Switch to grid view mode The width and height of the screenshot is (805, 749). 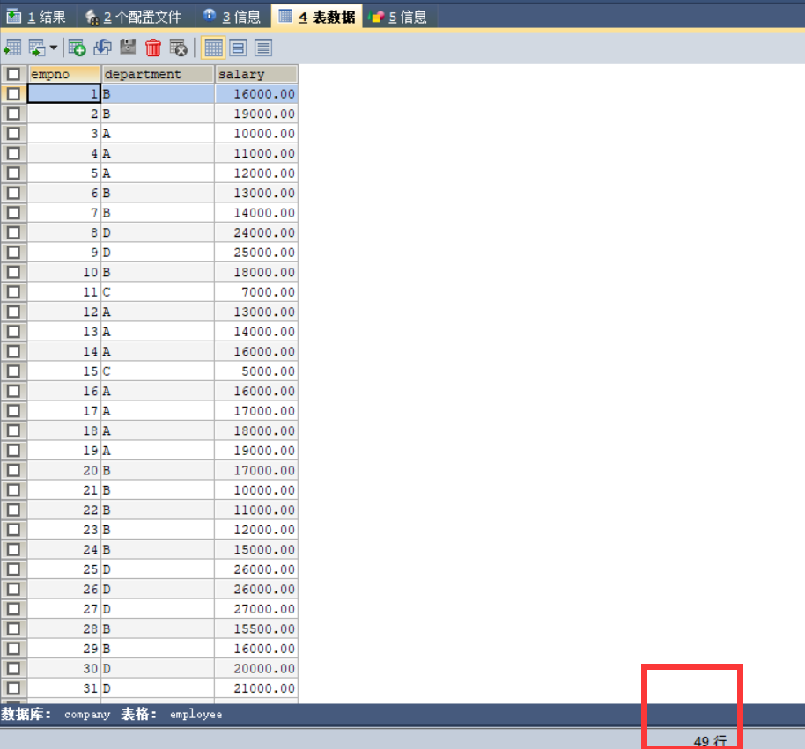pos(213,48)
